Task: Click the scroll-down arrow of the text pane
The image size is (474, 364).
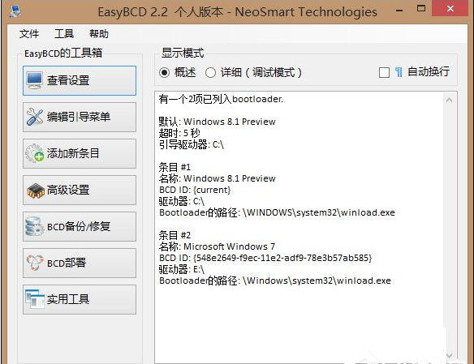Action: tap(449, 356)
